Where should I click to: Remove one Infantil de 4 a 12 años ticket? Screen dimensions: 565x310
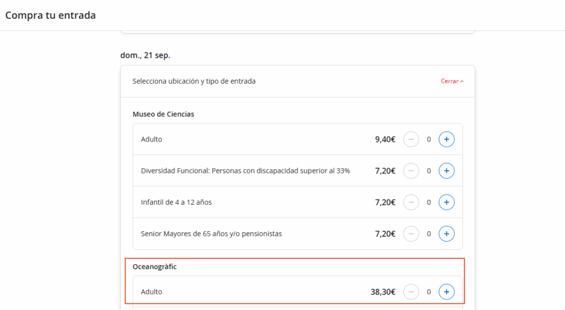click(411, 202)
